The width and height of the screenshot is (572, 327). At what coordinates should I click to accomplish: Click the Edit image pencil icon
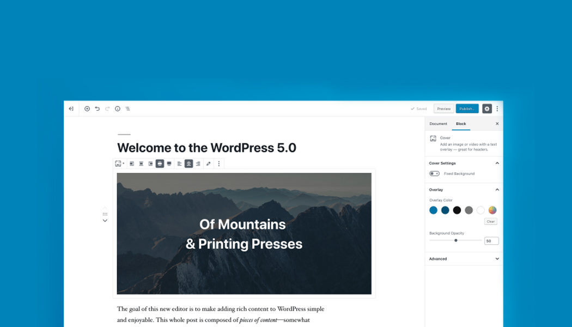(x=208, y=164)
